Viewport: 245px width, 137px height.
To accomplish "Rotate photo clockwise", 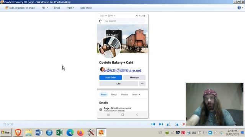I will 176,124.
